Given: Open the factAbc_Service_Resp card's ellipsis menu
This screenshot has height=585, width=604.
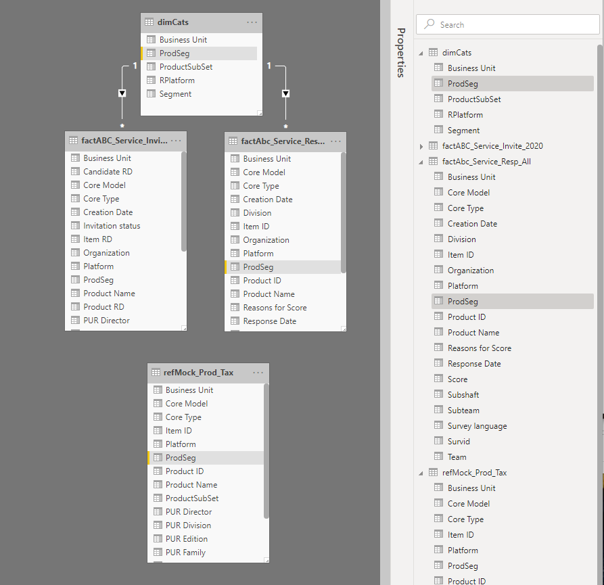Looking at the screenshot, I should 335,141.
